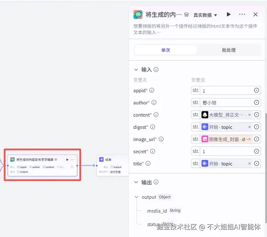
Task: Select the media_id String output row
Action: pos(164,211)
